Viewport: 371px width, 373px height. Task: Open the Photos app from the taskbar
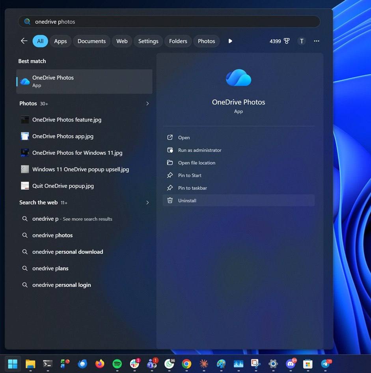(239, 364)
